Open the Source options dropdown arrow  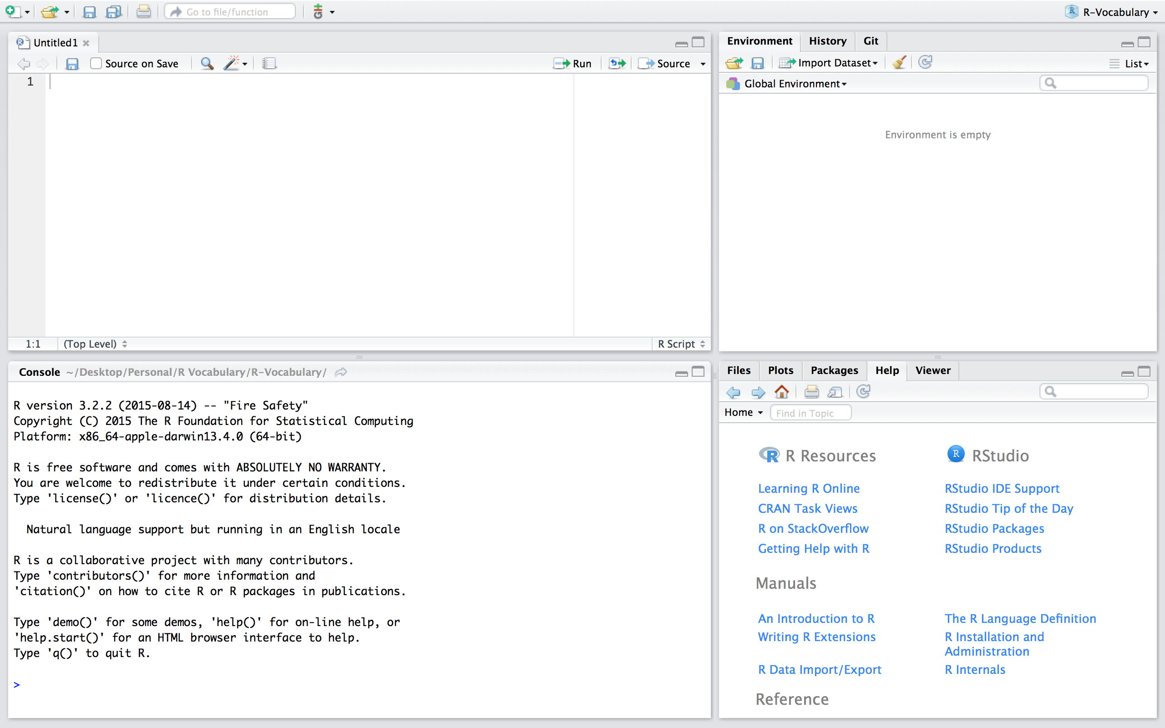point(703,64)
